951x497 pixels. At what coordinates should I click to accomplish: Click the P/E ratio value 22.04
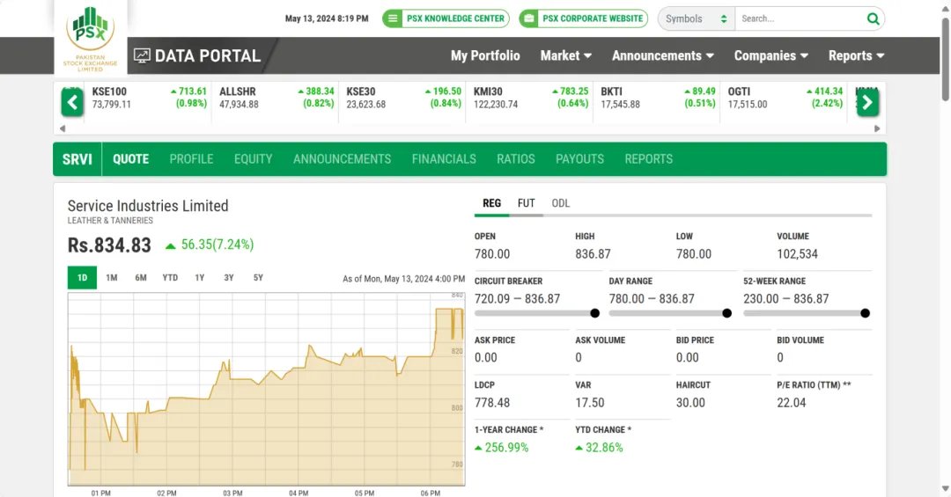click(x=792, y=403)
